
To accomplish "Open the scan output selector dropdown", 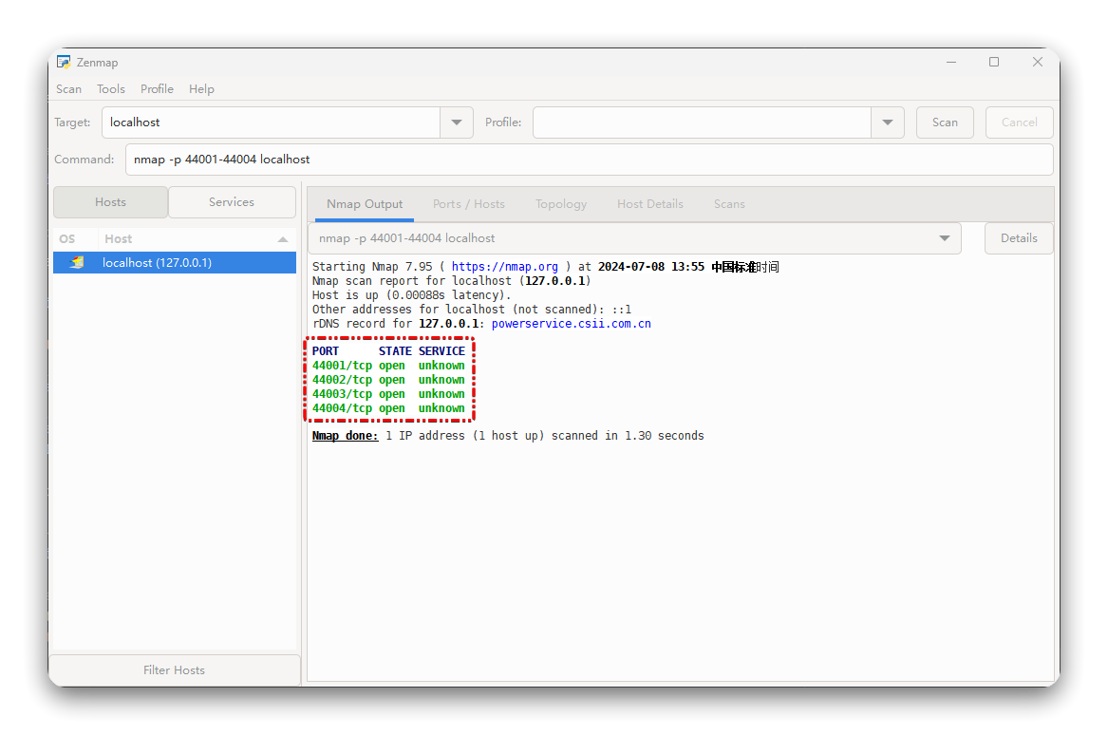I will 944,238.
